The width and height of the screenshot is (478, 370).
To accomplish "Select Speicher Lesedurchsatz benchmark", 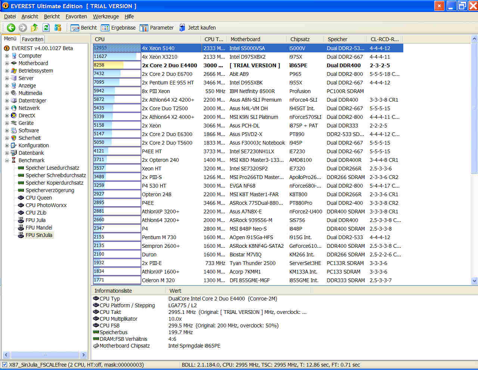I will coord(52,168).
